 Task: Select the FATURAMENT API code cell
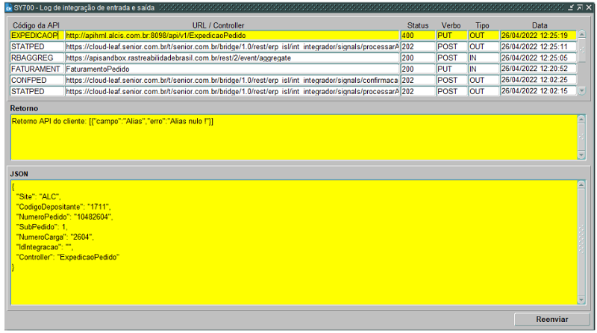click(37, 69)
